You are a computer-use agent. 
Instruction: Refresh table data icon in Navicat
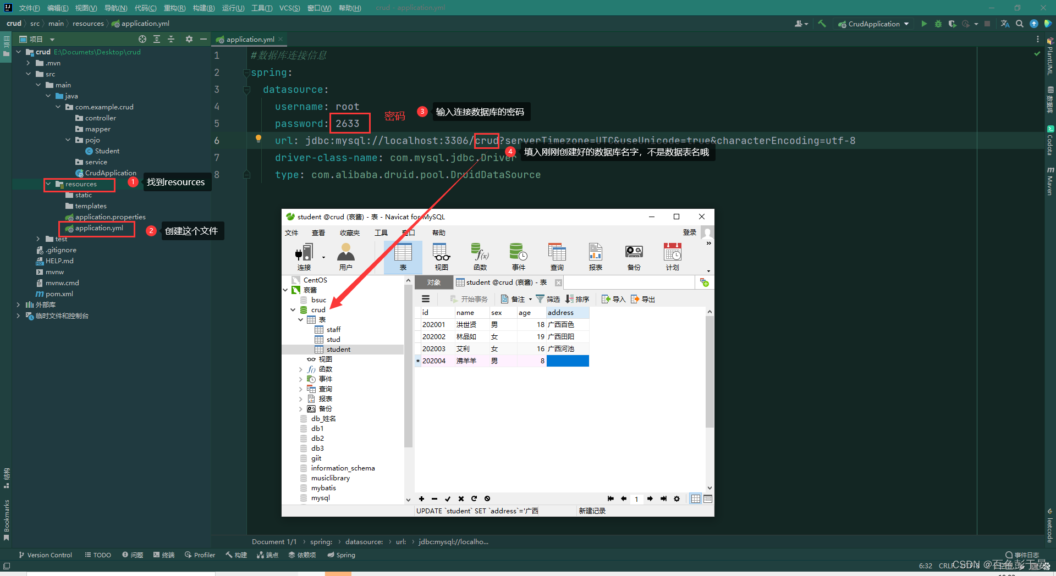click(474, 499)
